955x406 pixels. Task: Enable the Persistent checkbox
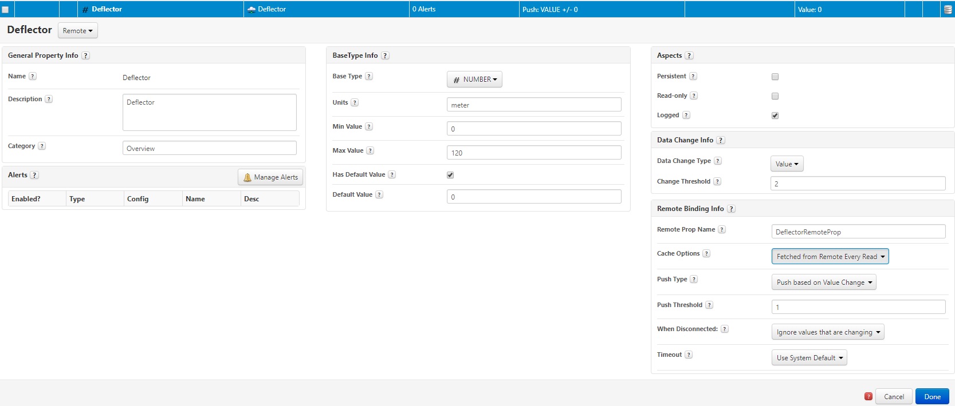click(x=775, y=77)
